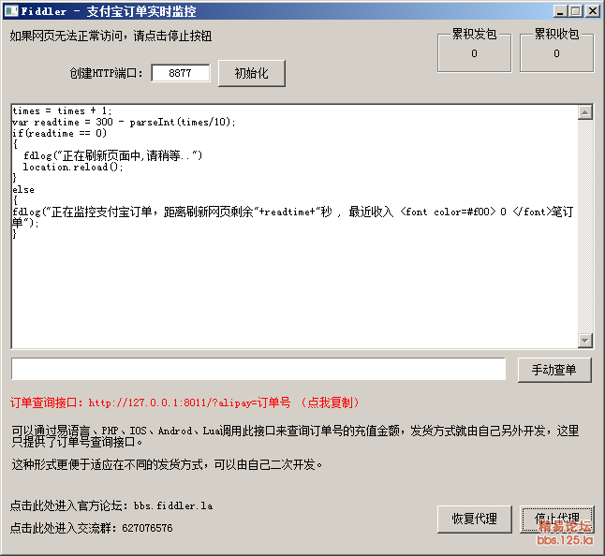Click the log scrollbar up arrow

(x=585, y=112)
